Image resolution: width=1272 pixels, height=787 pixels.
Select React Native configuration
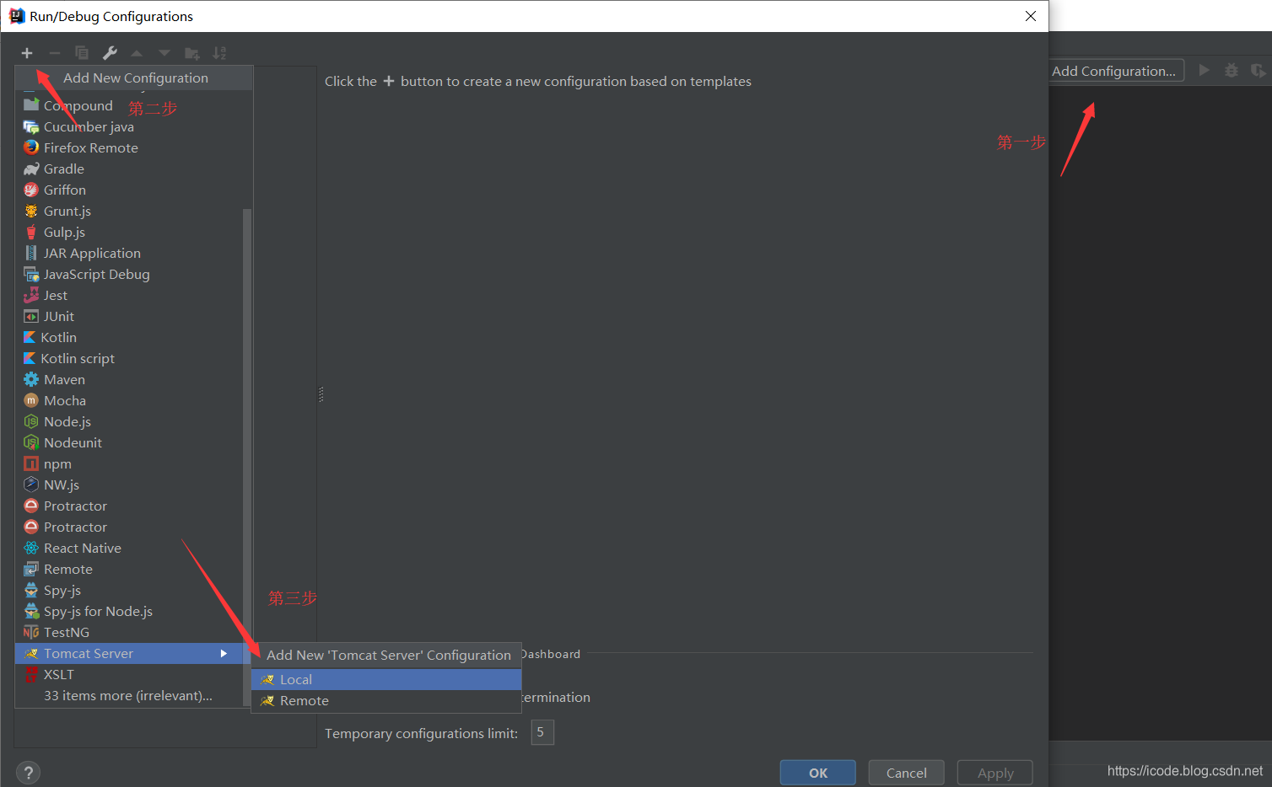pos(128,548)
